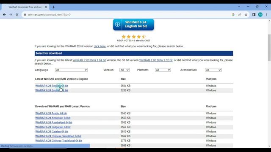Open the Chrome profile avatar
The height and width of the screenshot is (152, 271).
pos(260,15)
